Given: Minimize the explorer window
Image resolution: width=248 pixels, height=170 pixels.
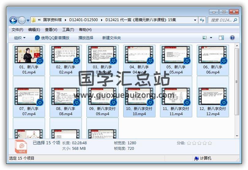Looking at the screenshot, I should tap(214, 12).
